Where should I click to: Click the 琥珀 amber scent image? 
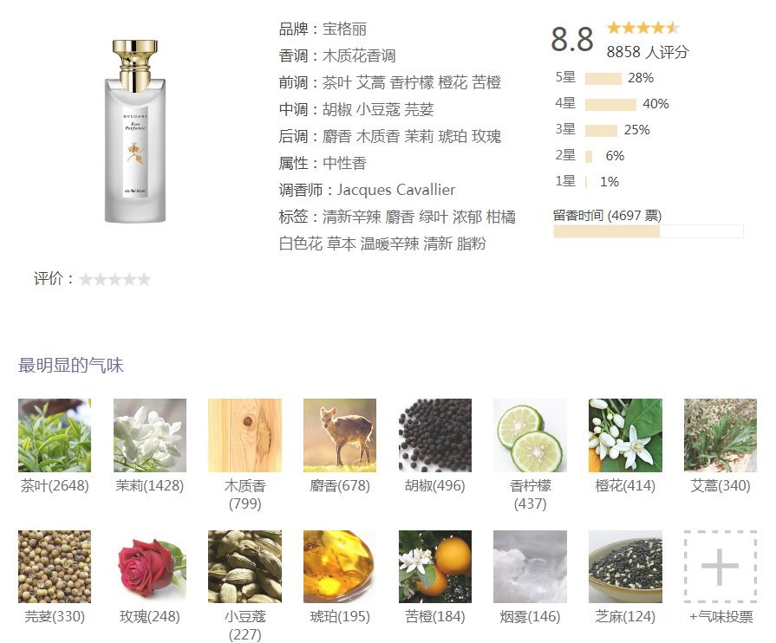[x=340, y=567]
